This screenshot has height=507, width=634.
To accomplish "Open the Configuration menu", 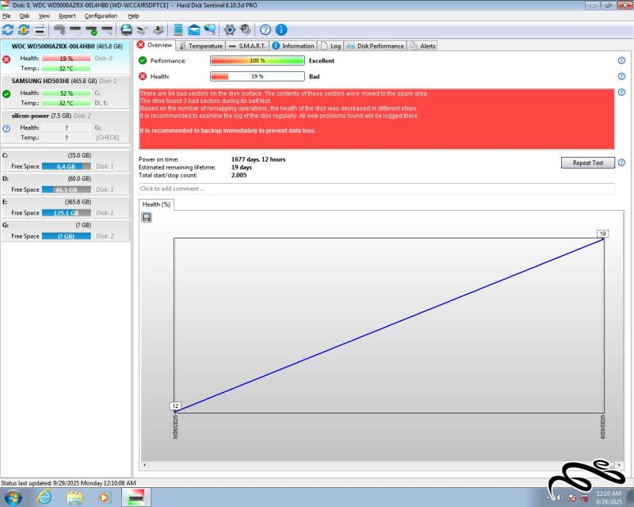I will [x=101, y=16].
